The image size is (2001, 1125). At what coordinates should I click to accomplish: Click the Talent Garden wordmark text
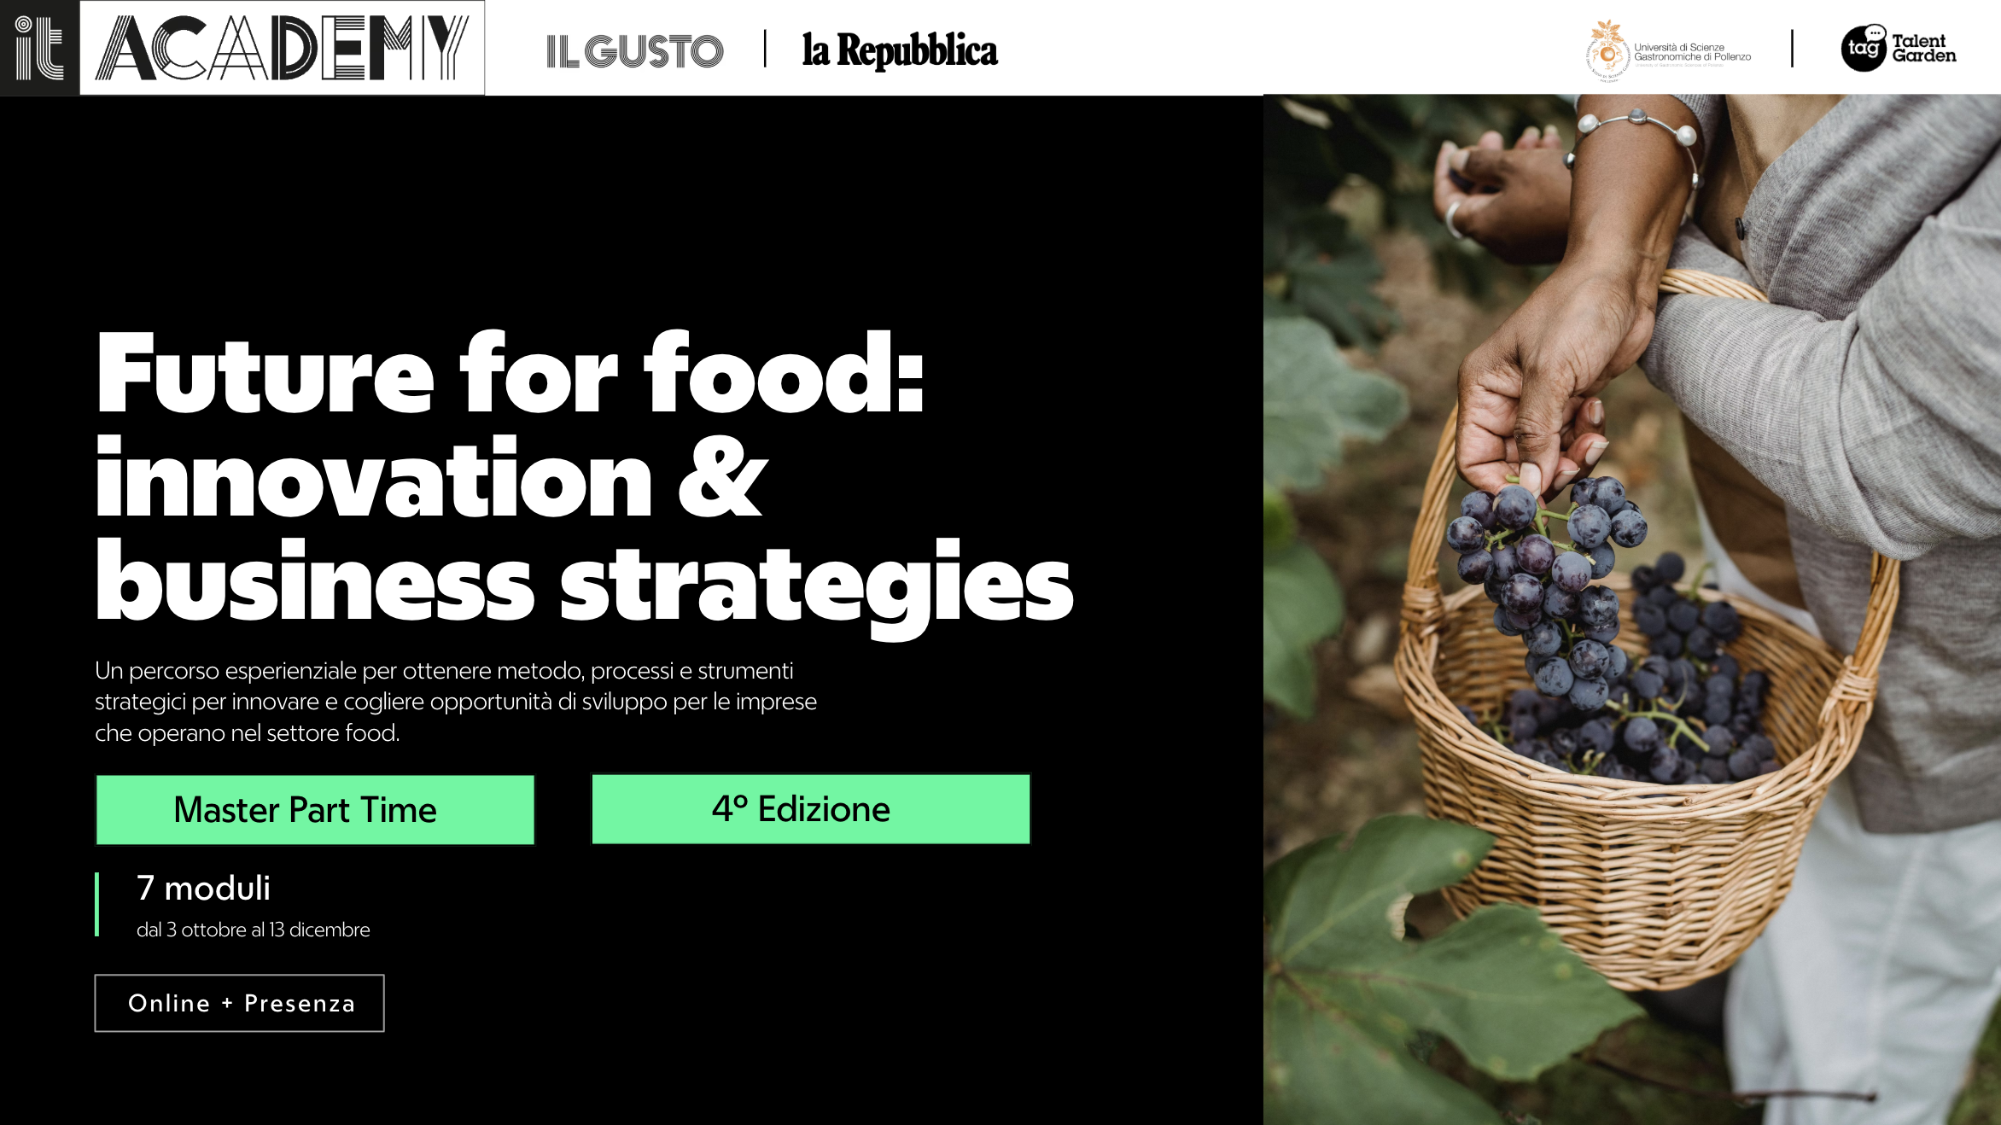click(x=1924, y=49)
